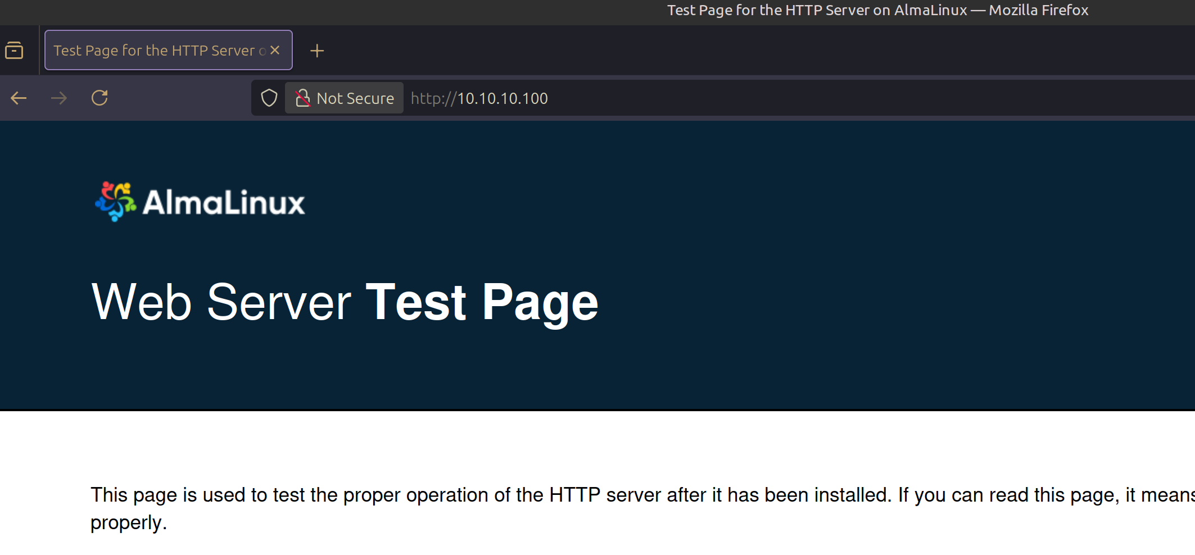Click the crossed-out padlock icon

tap(302, 98)
